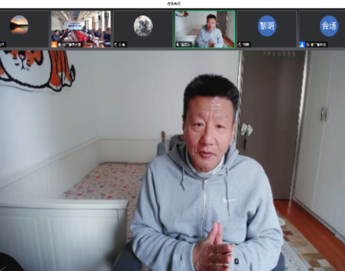Screen dimensions: 345x271
Task: Click the round sunset avatar in first tile
Action: coord(19,25)
